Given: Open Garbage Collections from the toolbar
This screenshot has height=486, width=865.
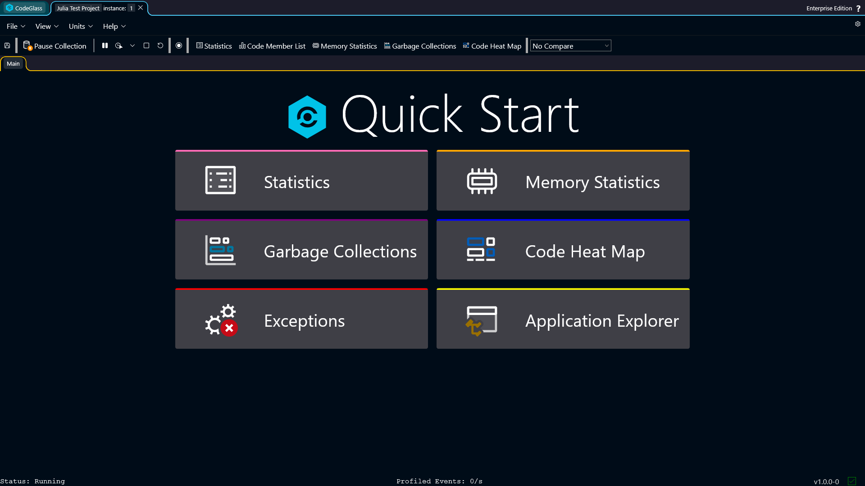Looking at the screenshot, I should click(x=420, y=46).
